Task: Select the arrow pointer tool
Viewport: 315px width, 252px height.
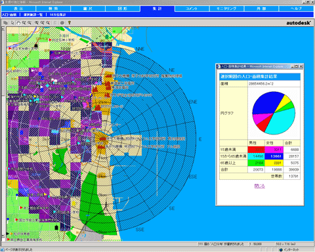Action: [x=12, y=23]
